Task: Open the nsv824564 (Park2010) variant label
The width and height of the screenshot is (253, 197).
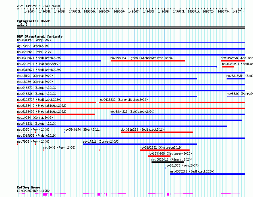Action: point(34,52)
